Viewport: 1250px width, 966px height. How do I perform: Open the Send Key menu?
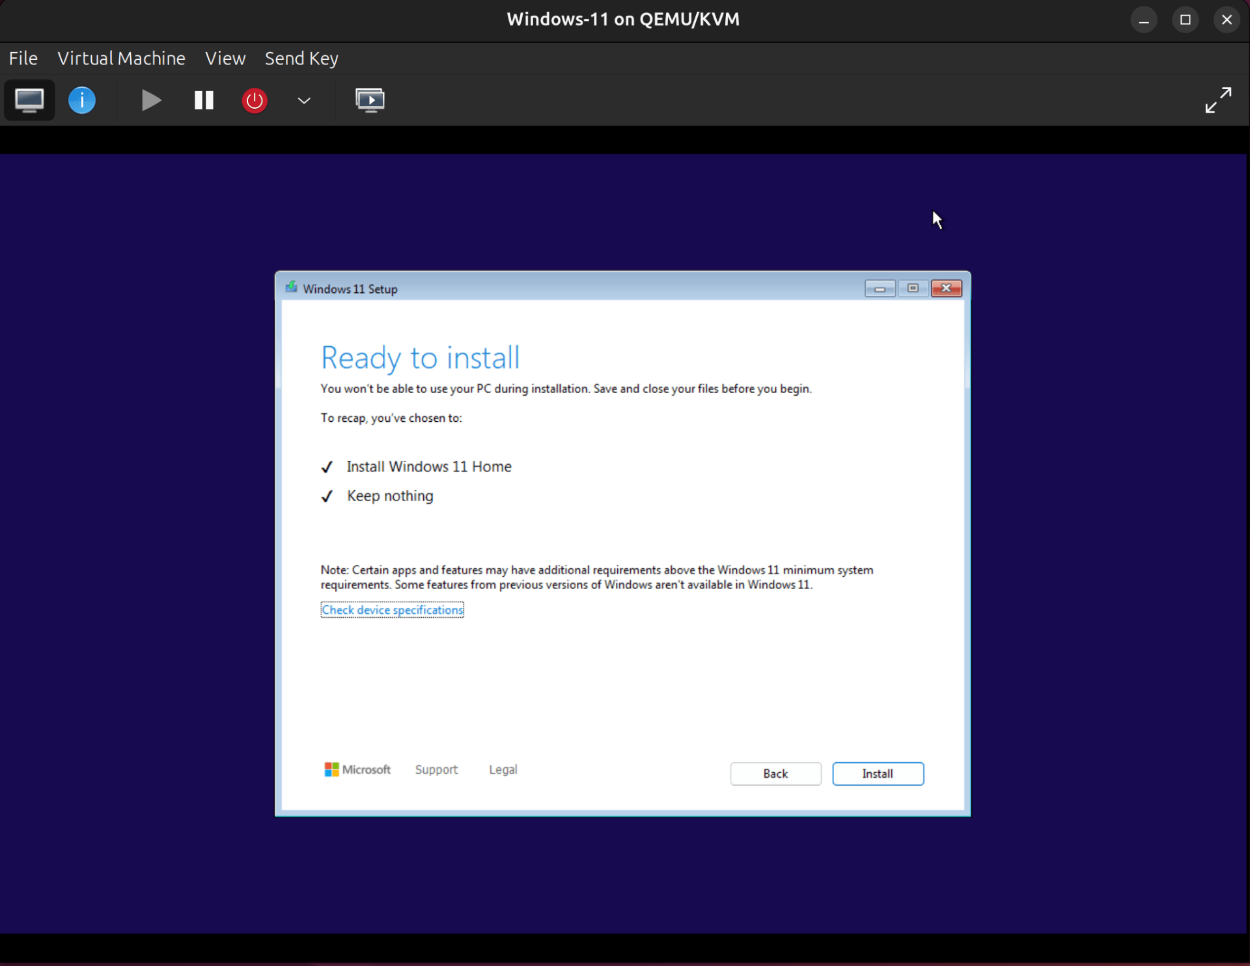301,58
